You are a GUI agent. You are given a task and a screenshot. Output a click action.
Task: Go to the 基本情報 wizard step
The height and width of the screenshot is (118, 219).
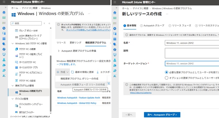pyautogui.click(x=130, y=25)
